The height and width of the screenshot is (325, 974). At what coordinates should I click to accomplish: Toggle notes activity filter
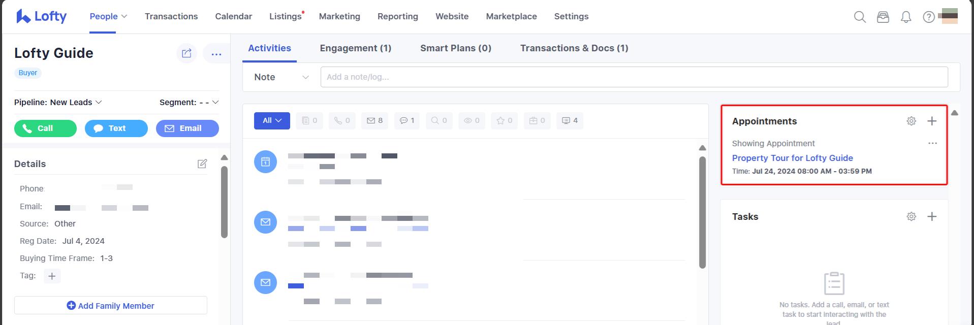(309, 121)
